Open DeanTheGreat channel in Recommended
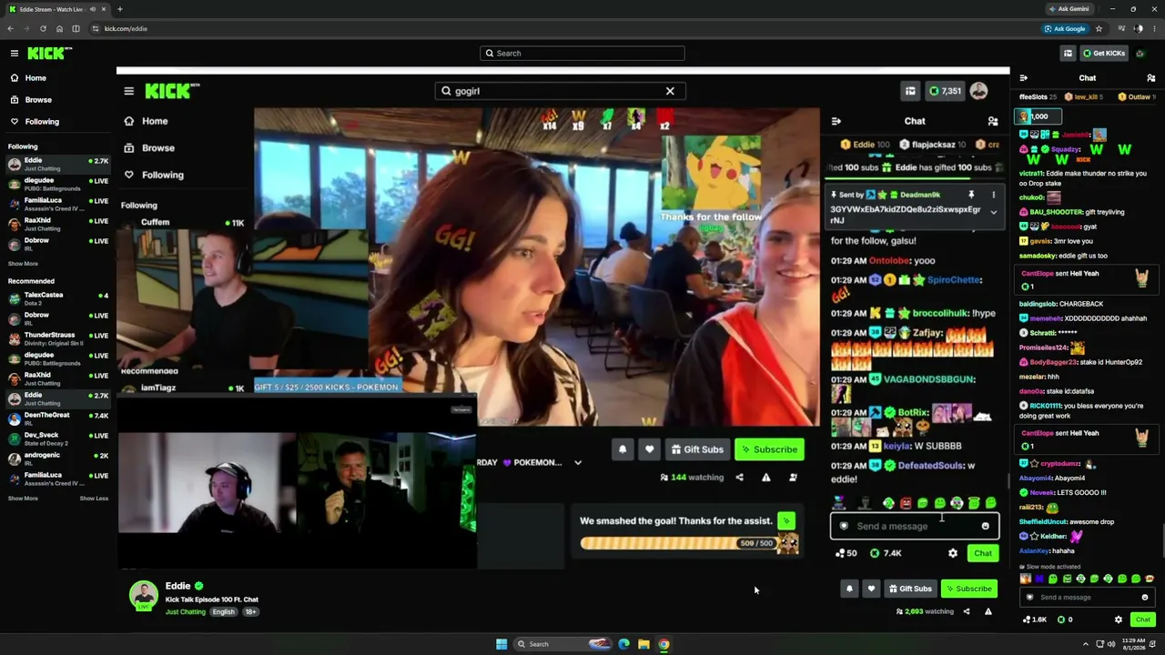The image size is (1165, 655). click(x=57, y=418)
